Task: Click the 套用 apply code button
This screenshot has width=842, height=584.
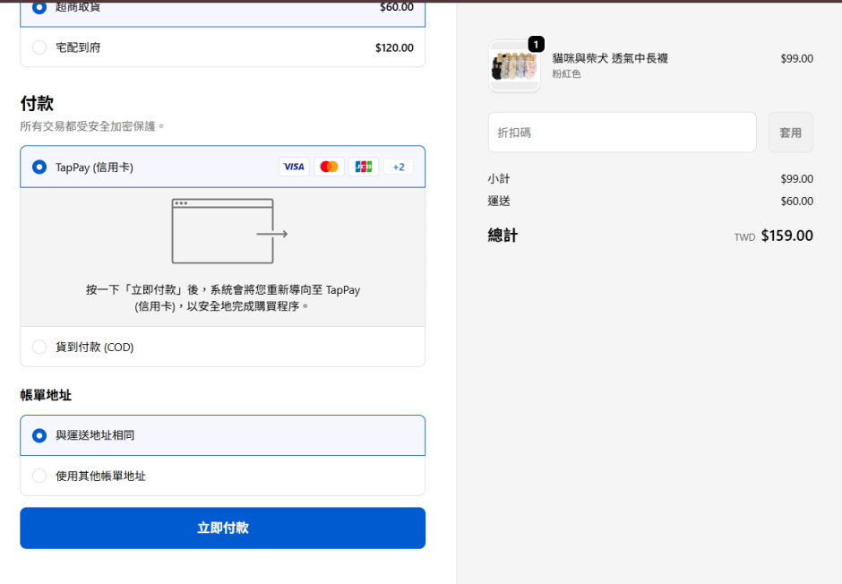Action: pyautogui.click(x=790, y=132)
